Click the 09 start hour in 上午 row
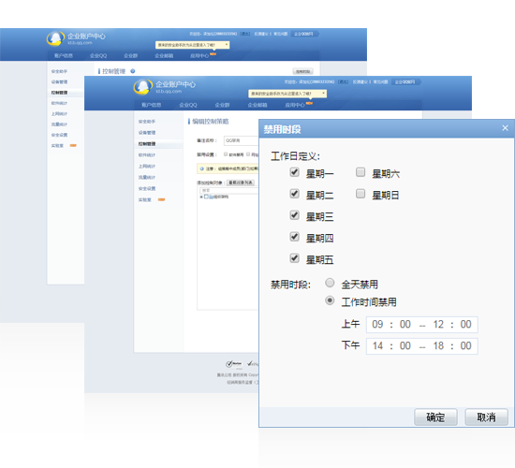Viewport: 515px width, 468px height. click(x=377, y=324)
